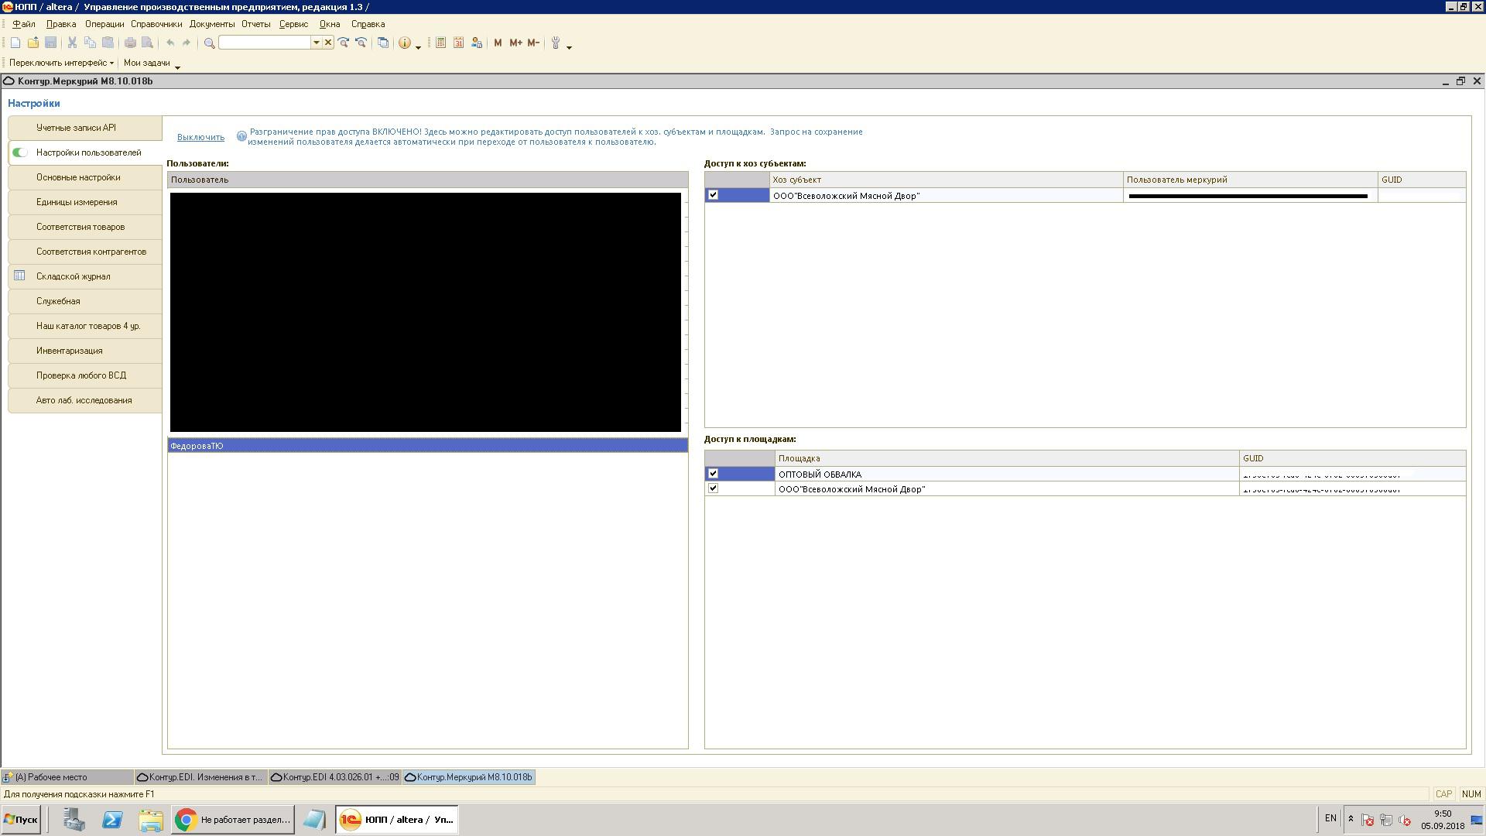Click the Пуск start button
The image size is (1486, 836).
click(21, 819)
